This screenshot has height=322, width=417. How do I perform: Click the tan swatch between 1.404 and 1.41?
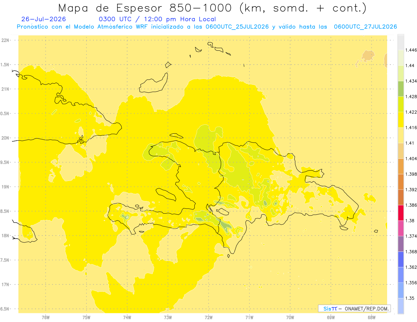401,151
